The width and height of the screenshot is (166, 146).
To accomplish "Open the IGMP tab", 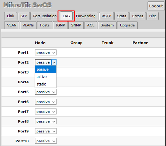I will tap(60, 25).
